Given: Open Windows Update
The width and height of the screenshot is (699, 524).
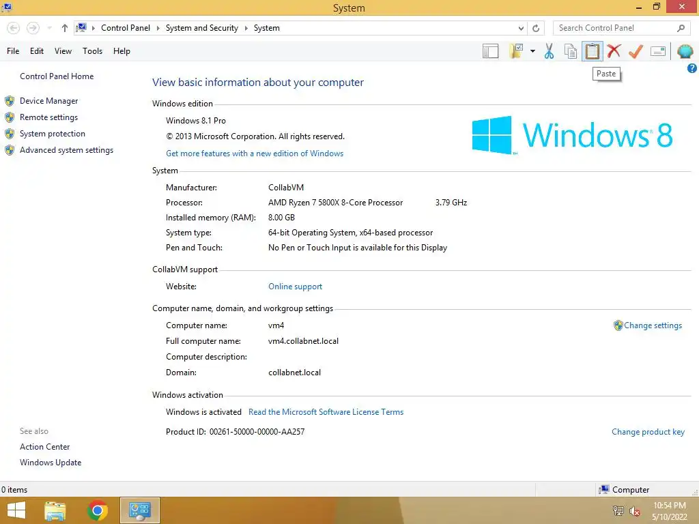Looking at the screenshot, I should (51, 463).
